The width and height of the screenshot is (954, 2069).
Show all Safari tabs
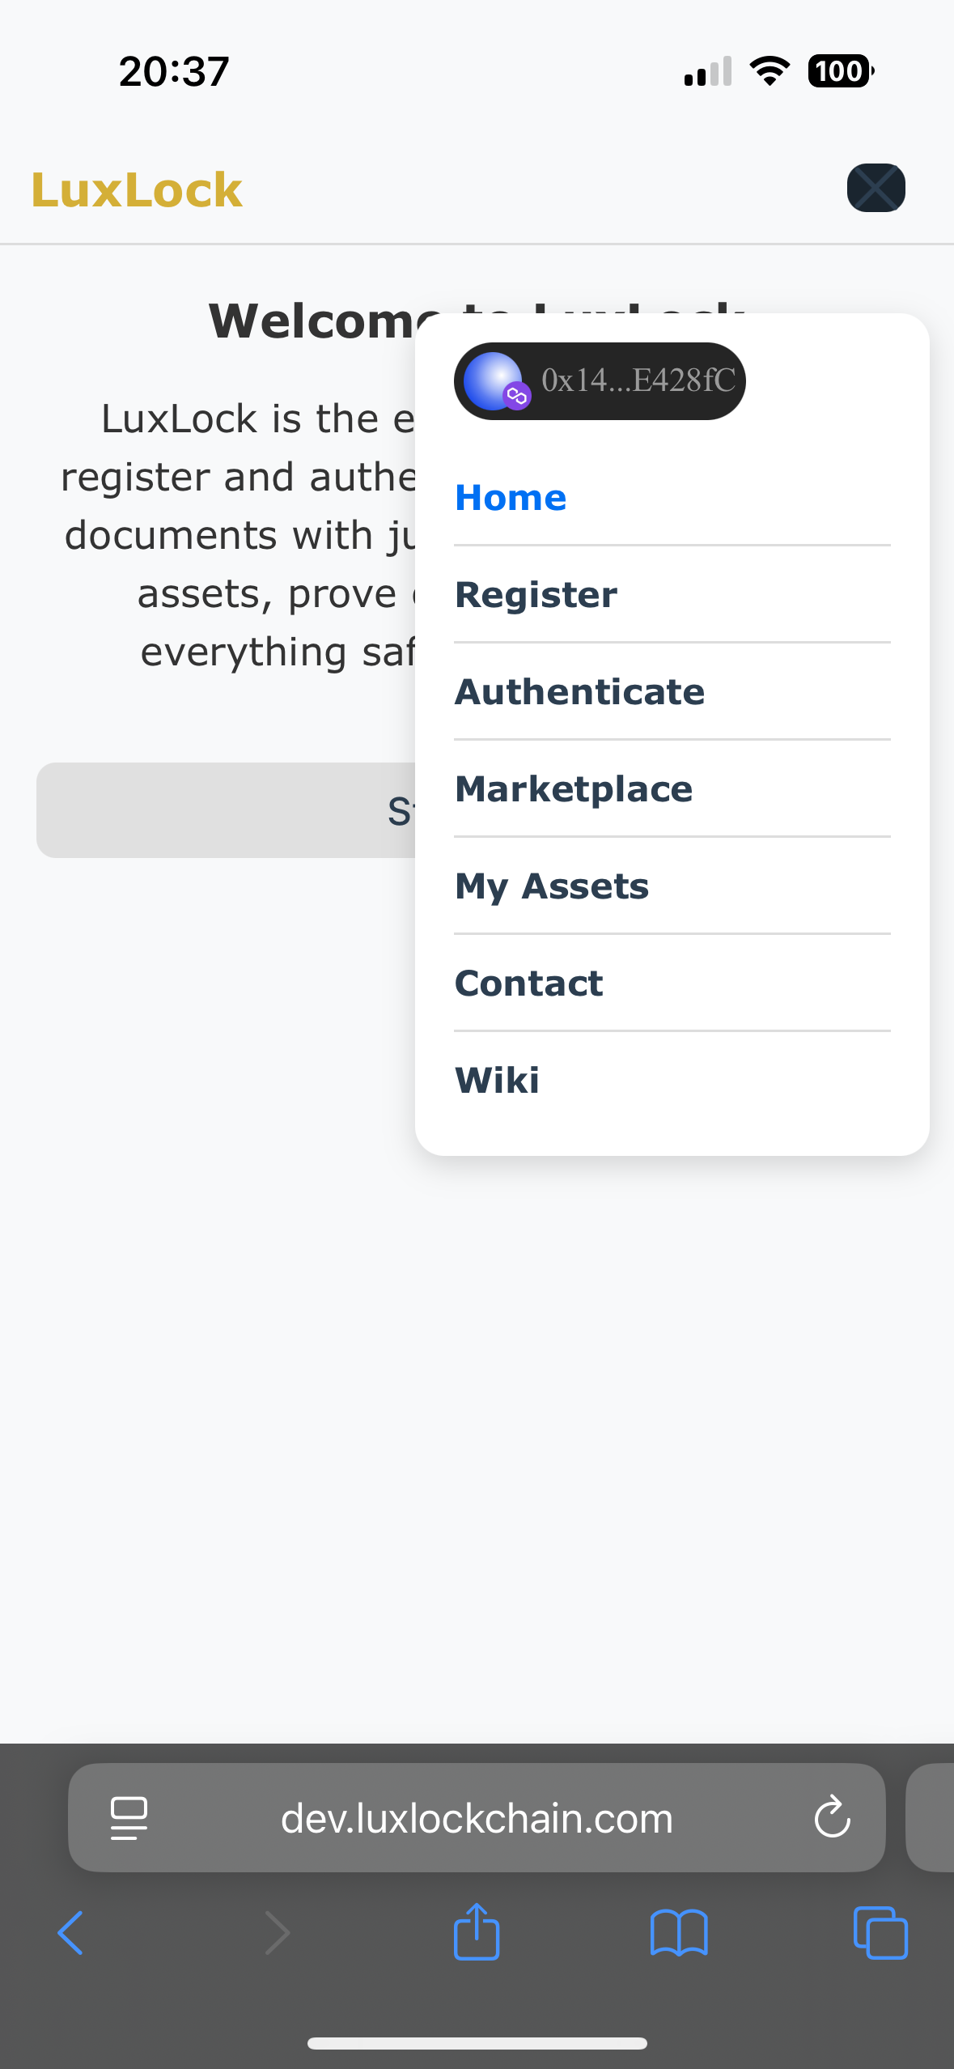[x=880, y=1933]
